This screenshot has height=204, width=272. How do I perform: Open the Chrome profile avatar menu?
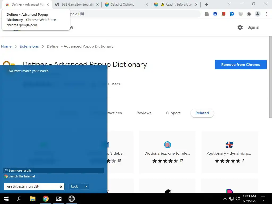pos(258,14)
